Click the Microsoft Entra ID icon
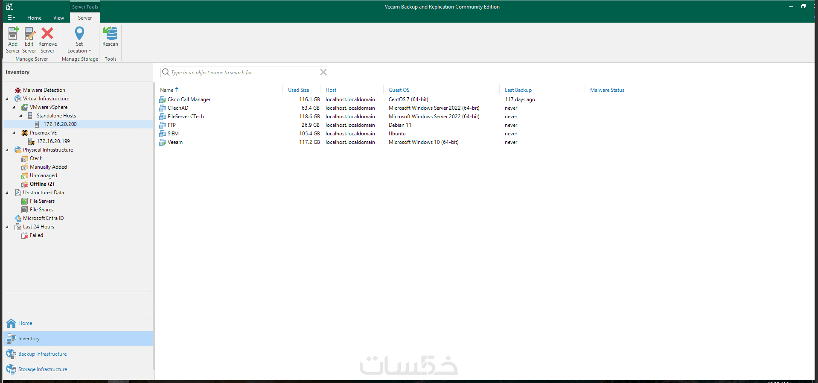 (x=18, y=218)
